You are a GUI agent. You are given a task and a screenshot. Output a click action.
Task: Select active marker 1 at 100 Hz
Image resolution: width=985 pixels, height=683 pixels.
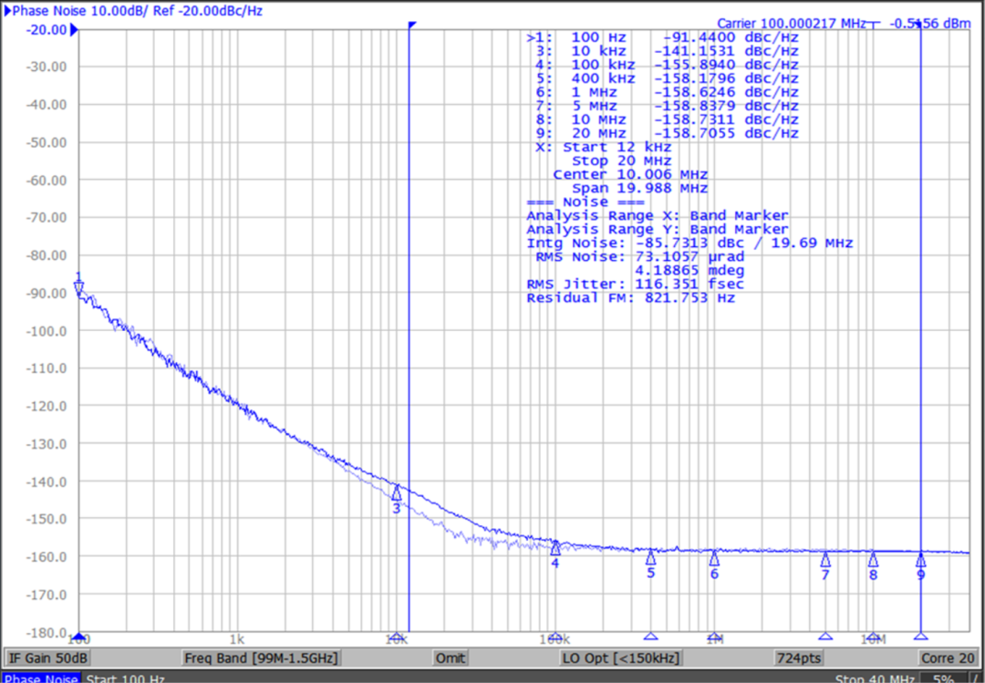[78, 287]
